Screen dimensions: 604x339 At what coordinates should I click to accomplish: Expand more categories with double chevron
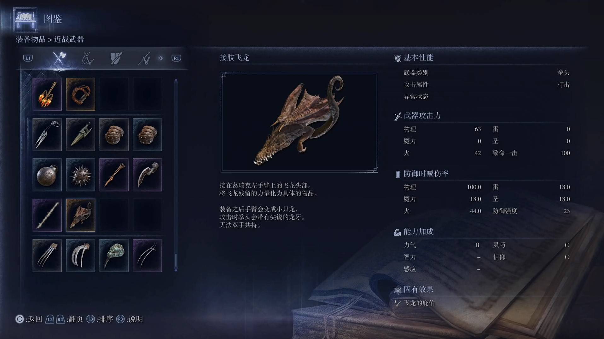160,58
